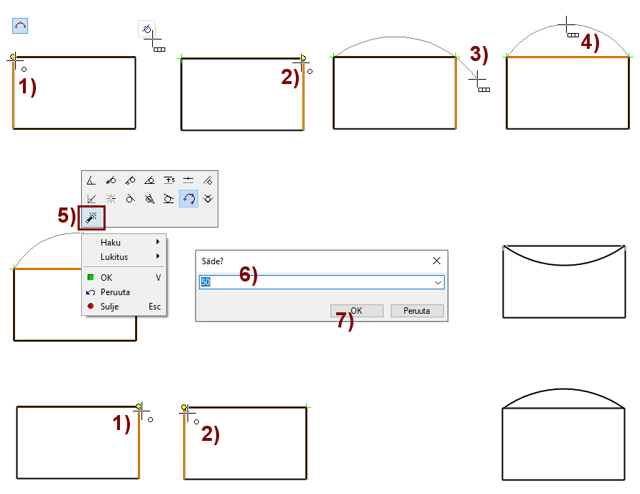Select the angle constraint icon in palette
The width and height of the screenshot is (640, 494).
[x=91, y=180]
